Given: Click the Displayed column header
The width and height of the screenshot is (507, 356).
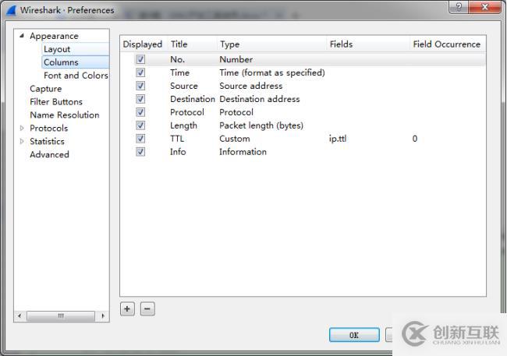Looking at the screenshot, I should [x=143, y=44].
